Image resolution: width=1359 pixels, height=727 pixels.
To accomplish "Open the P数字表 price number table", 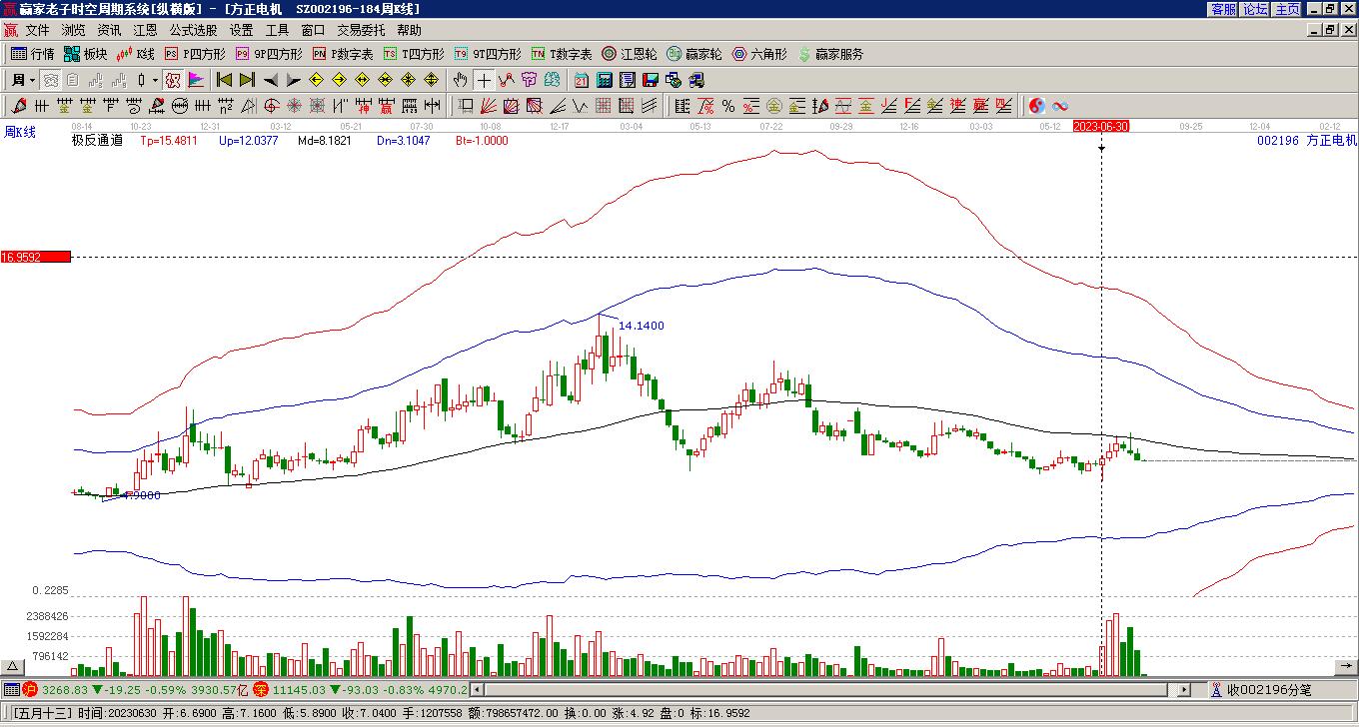I will coord(343,54).
